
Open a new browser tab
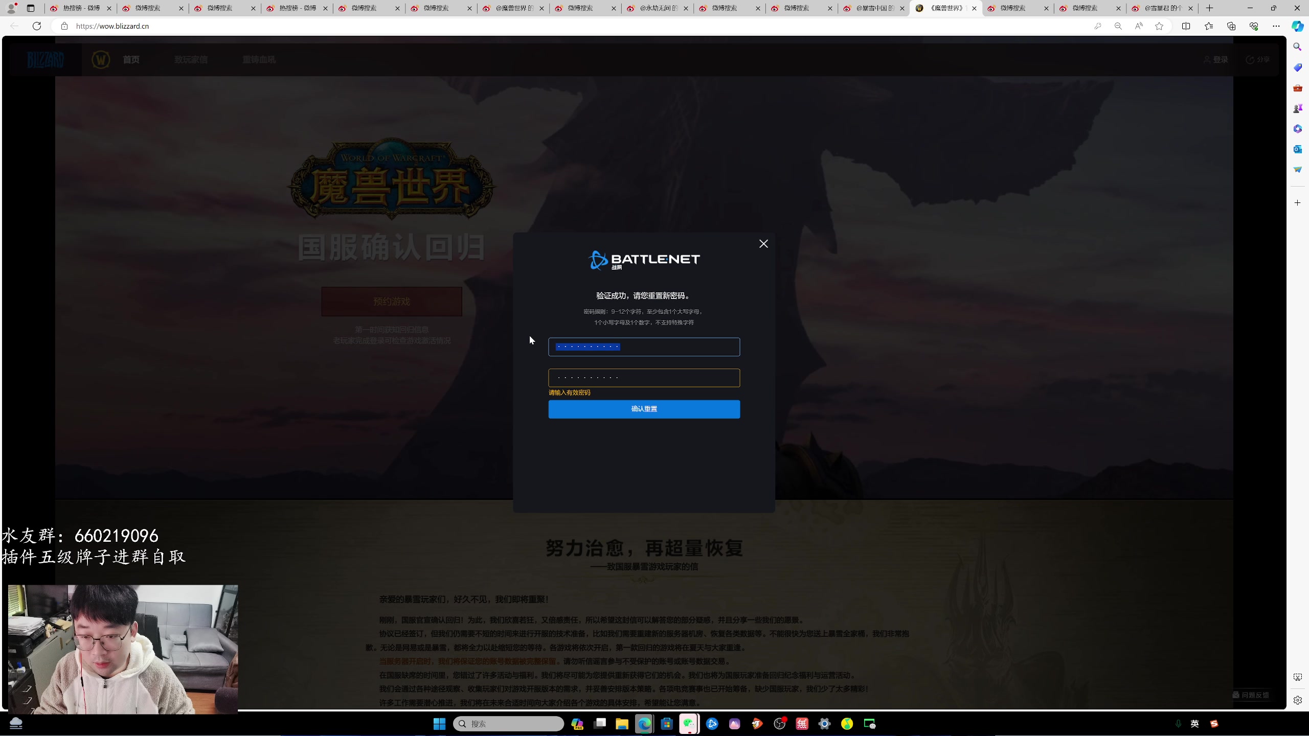[1210, 8]
